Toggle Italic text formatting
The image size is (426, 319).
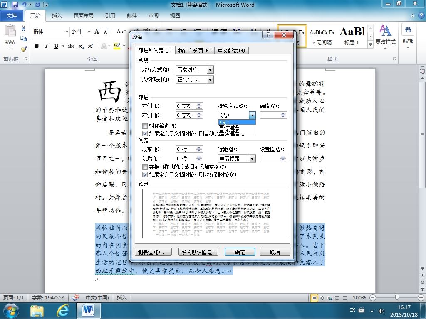(x=46, y=46)
